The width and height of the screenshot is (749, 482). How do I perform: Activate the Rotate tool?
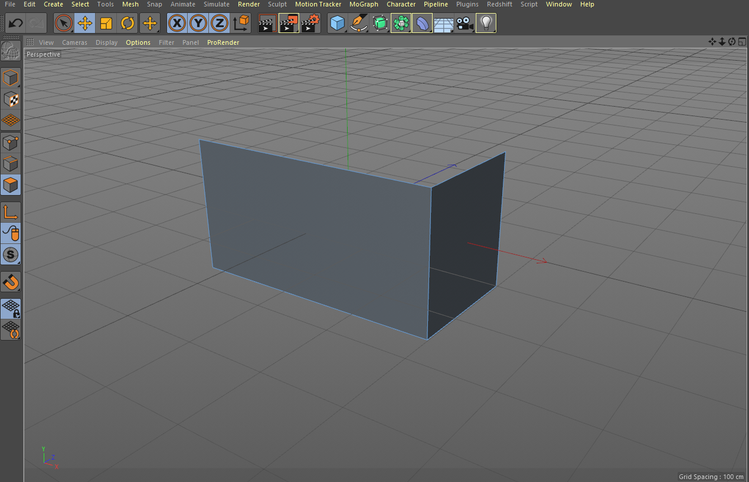127,24
